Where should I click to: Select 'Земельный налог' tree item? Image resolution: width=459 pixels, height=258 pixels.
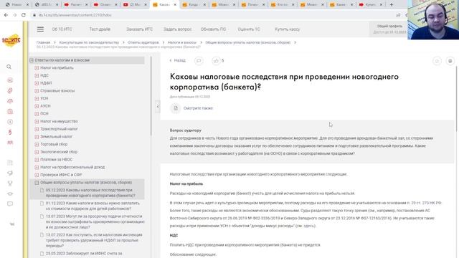[56, 137]
